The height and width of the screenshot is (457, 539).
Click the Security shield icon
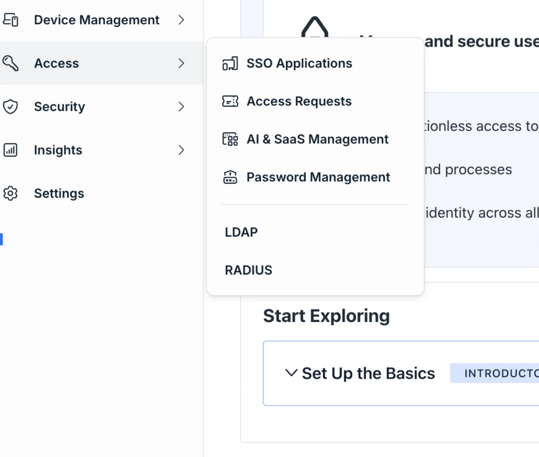11,107
